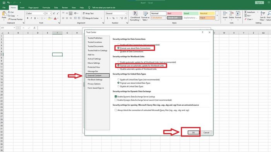
Task: Select Prompt user on automatic update for Workbook Links
Action: click(118, 66)
